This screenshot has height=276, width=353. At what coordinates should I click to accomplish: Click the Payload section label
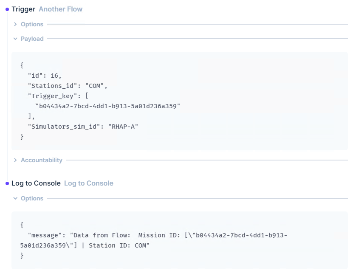coord(32,39)
